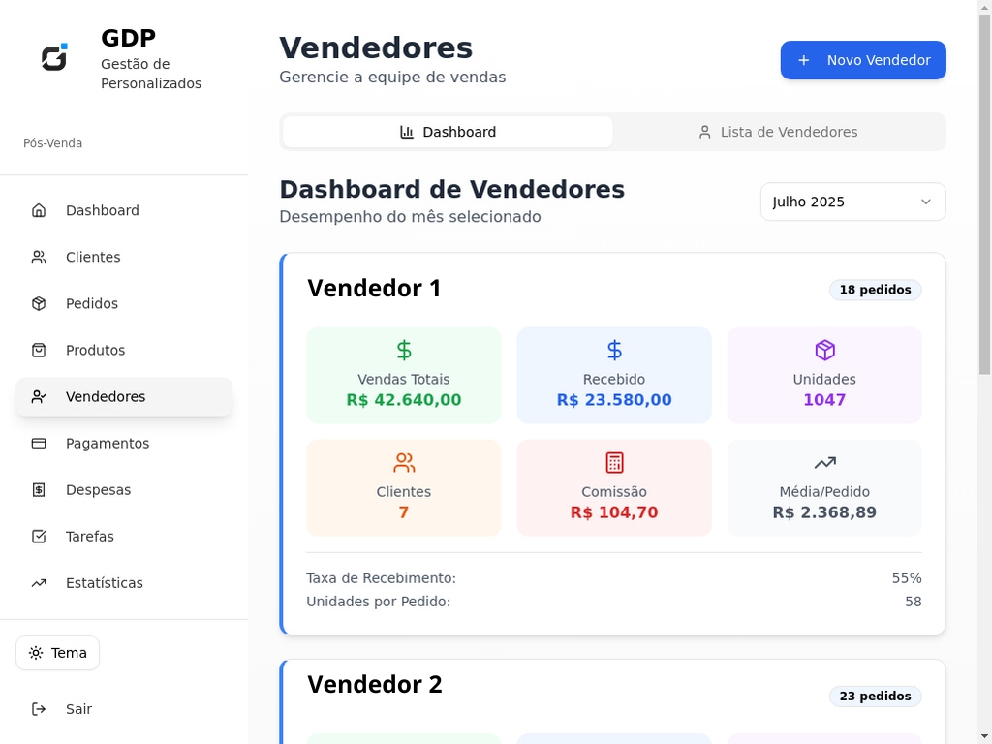Screen dimensions: 992x744
Task: Open Estatísticas in the sidebar
Action: pos(124,582)
